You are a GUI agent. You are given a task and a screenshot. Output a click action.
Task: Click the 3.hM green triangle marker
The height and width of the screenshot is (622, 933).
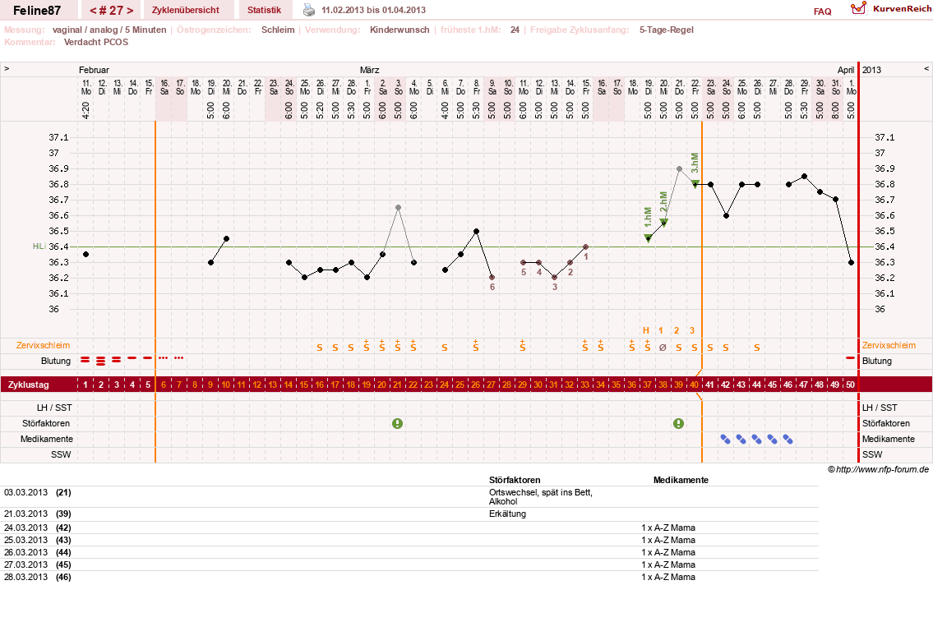695,184
